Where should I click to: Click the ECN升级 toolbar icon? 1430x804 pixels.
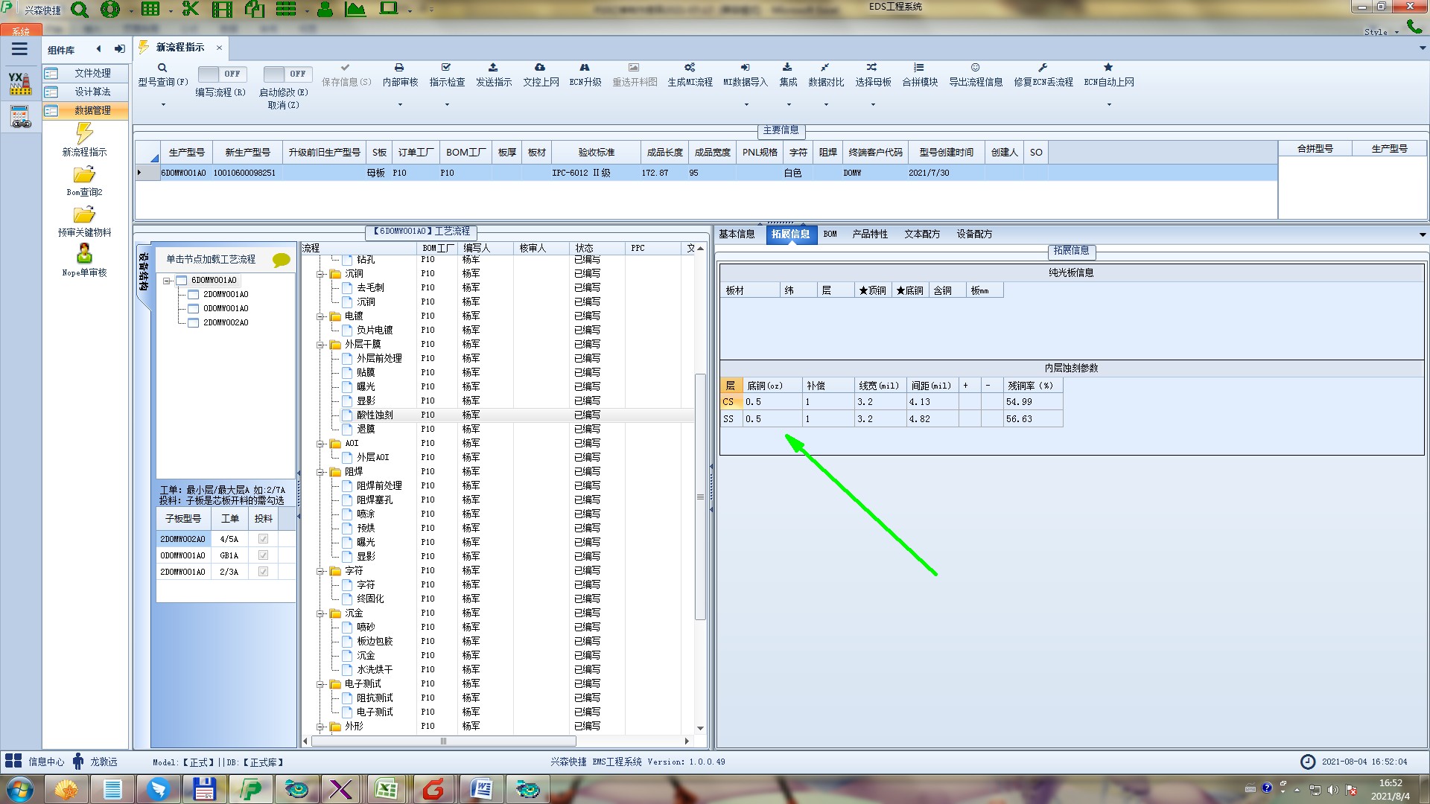(x=585, y=68)
